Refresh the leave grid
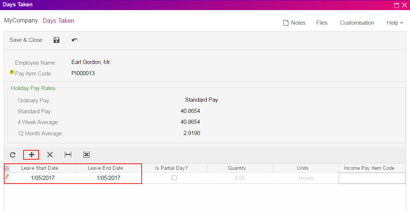The width and height of the screenshot is (410, 212). 13,155
